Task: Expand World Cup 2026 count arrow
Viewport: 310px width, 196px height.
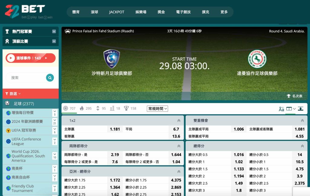Action: [55, 156]
